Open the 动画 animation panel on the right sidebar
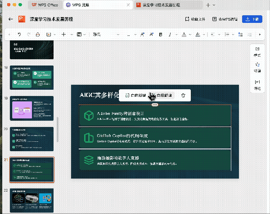Screen dimensions: 270x214 257,67
